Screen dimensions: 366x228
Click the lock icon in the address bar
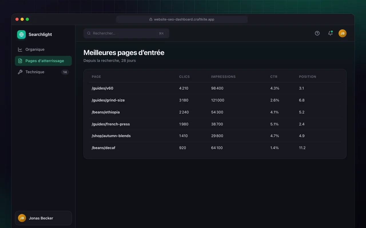[151, 19]
